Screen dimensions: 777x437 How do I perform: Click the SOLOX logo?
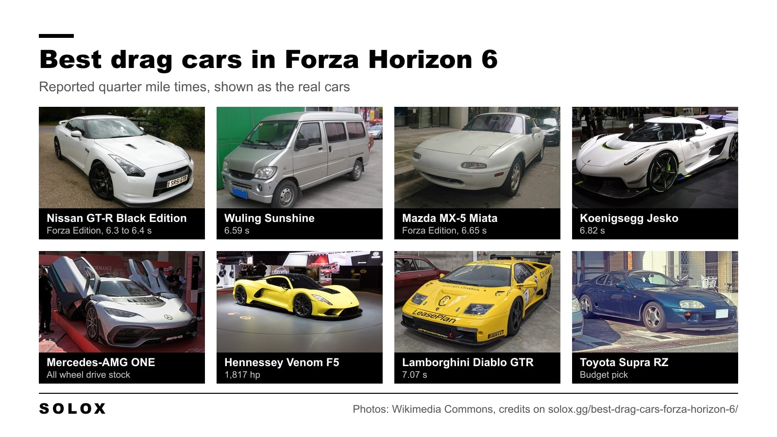tap(72, 409)
